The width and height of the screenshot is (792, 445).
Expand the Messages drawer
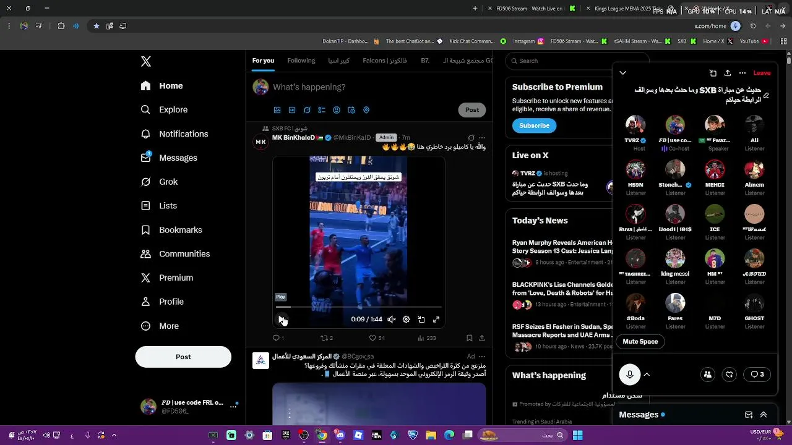(x=764, y=415)
